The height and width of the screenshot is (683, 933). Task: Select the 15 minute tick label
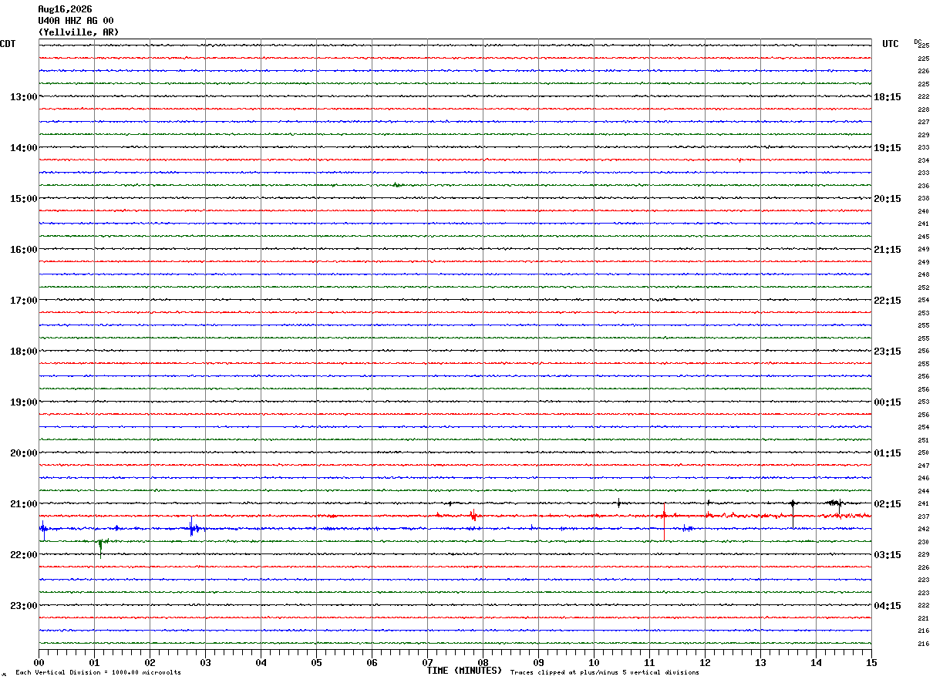click(871, 662)
